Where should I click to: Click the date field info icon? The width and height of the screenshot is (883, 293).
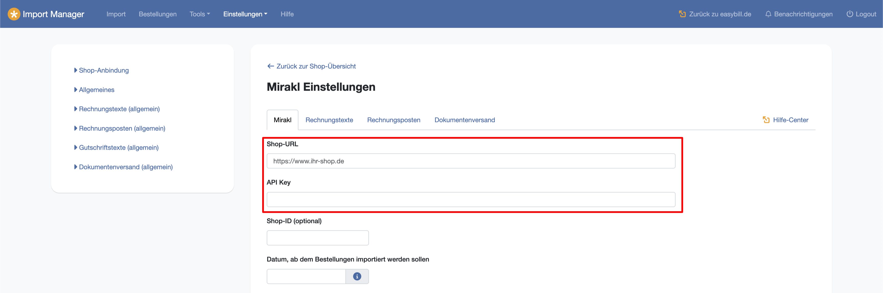pyautogui.click(x=357, y=276)
